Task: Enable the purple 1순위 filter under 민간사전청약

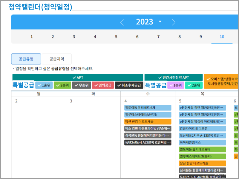Action: (x=175, y=86)
